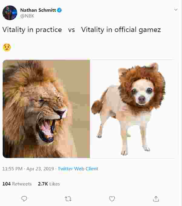Screen dimensions: 182x206
Task: Click the @NBK handle
Action: [27, 16]
